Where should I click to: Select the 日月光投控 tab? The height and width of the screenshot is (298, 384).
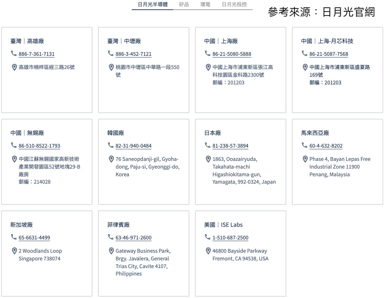point(234,5)
